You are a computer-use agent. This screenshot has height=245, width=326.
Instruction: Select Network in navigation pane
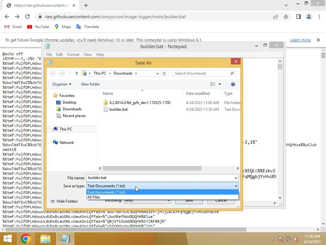[x=63, y=142]
